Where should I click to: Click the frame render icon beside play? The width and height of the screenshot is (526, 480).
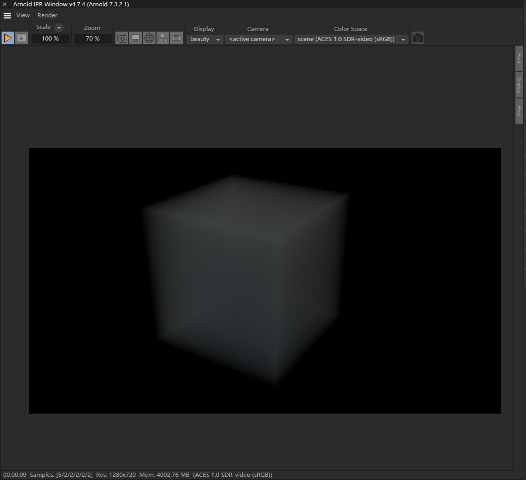(x=21, y=37)
